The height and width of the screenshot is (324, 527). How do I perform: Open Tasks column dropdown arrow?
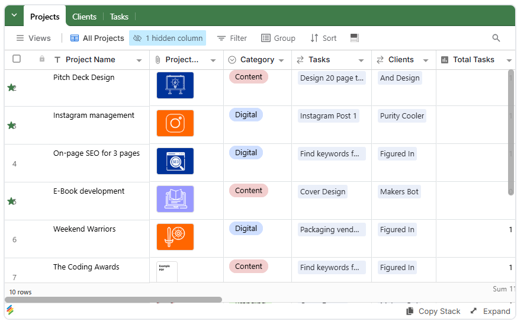coord(361,60)
